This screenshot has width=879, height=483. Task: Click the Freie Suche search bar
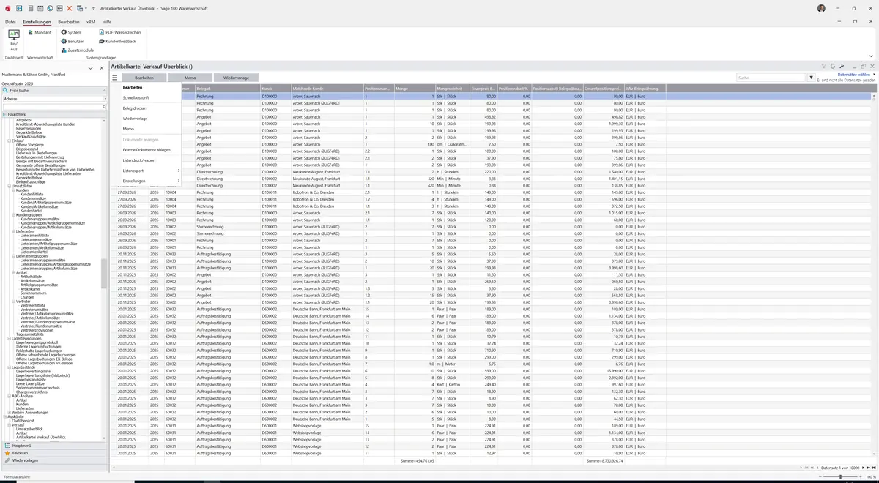pos(55,90)
